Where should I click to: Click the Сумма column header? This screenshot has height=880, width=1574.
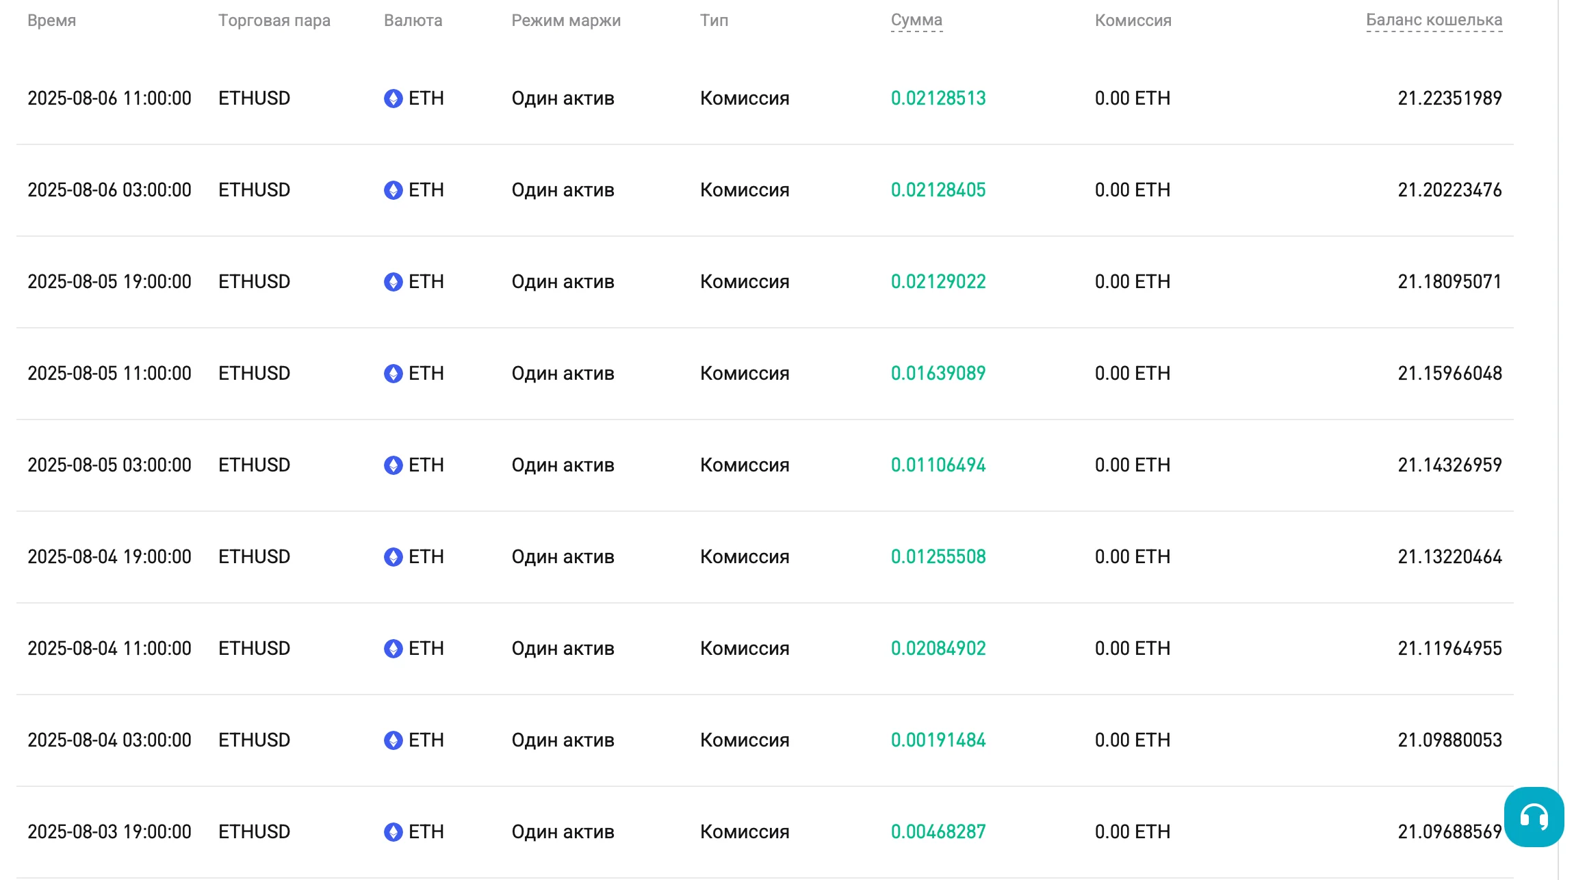point(916,21)
